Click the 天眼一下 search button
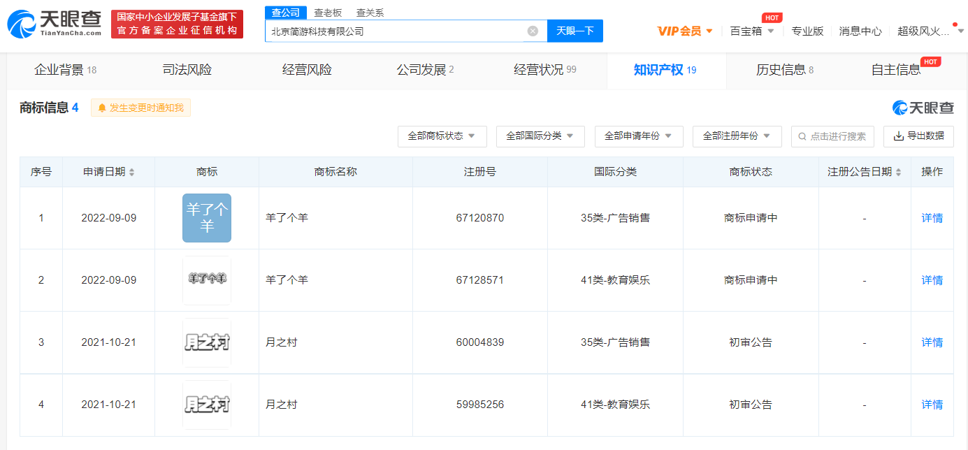The width and height of the screenshot is (968, 450). (x=575, y=31)
